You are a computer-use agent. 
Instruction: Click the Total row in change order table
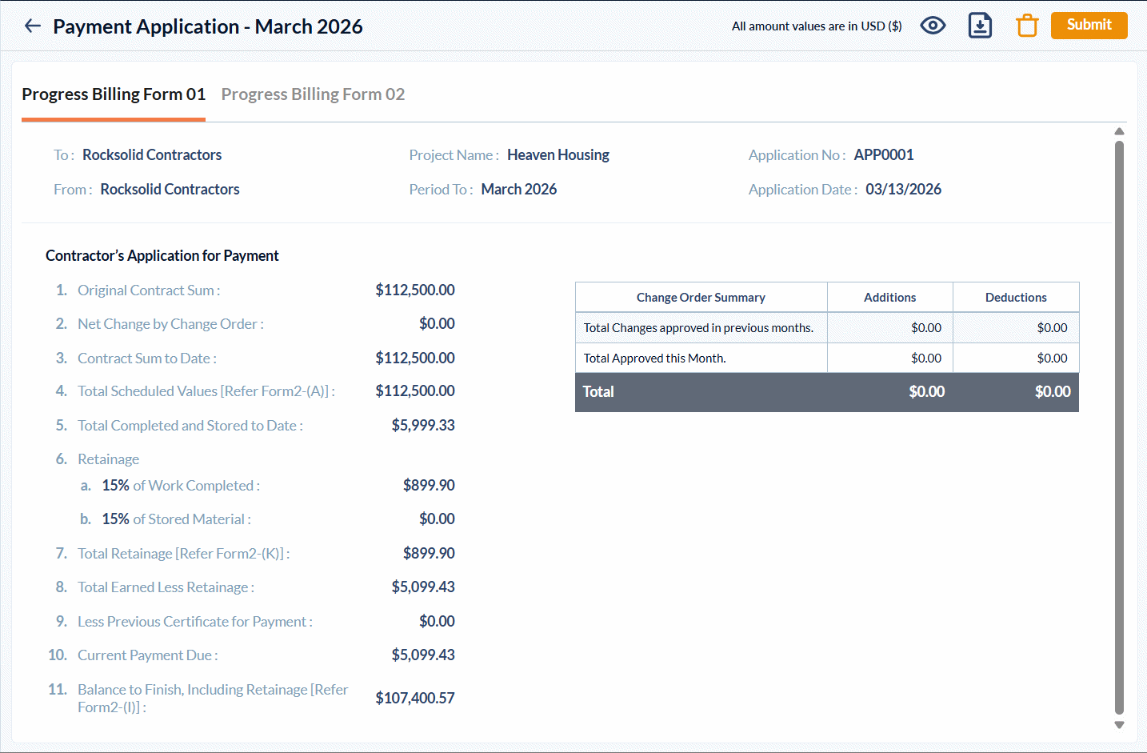(x=826, y=392)
